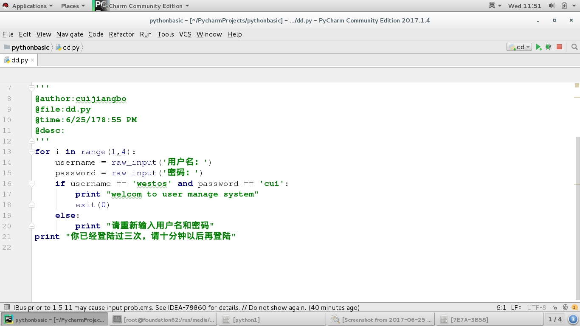Switch to Screenshot from 2017-06-25 taskbar window
This screenshot has width=580, height=326.
coord(382,320)
